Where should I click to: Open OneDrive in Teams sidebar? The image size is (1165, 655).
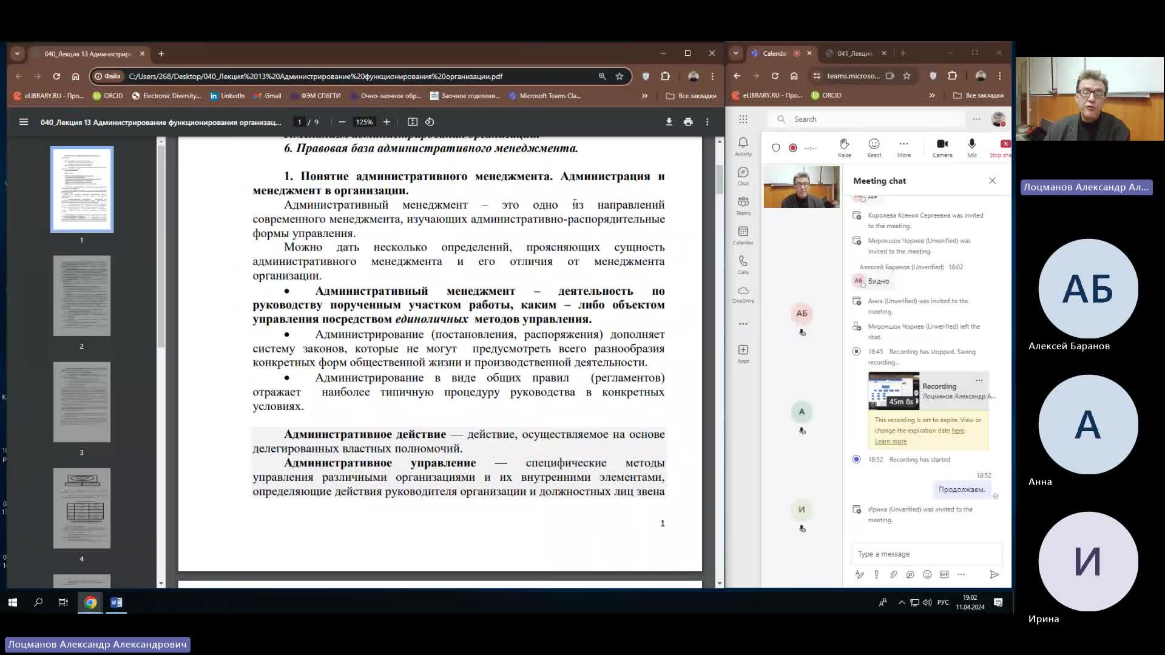pyautogui.click(x=743, y=294)
